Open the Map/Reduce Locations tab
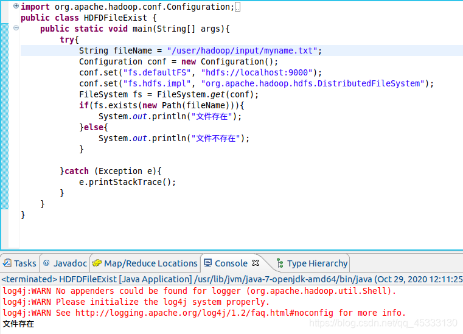The image size is (463, 334). point(145,263)
